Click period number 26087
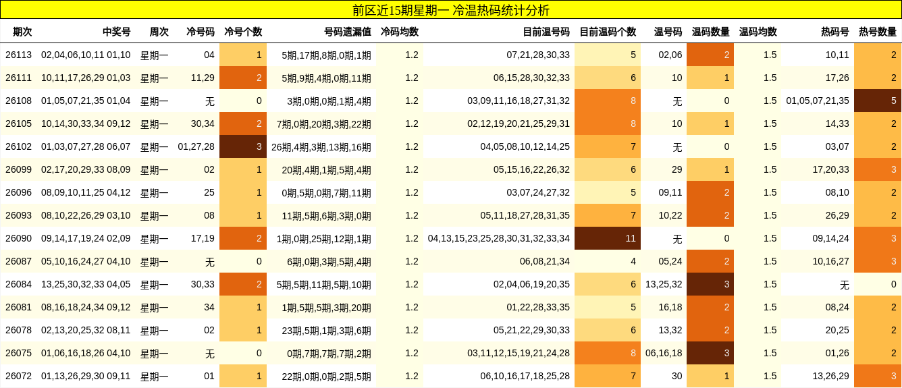 18,262
